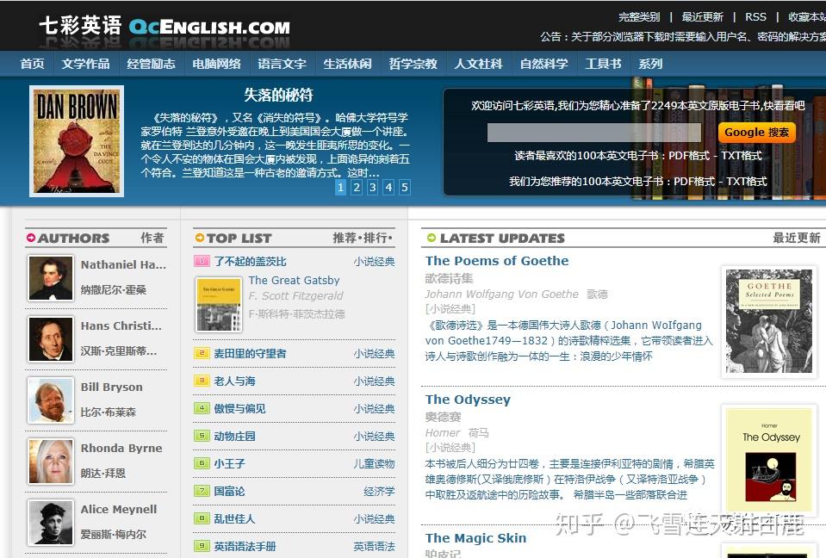Click the Nathaniel Hawthorne author portrait

[x=50, y=277]
